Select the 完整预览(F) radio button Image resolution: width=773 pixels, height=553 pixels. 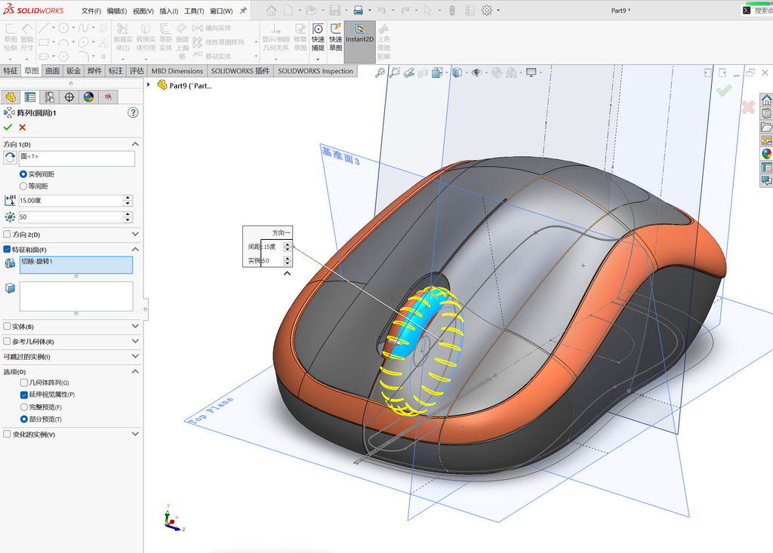coord(23,407)
